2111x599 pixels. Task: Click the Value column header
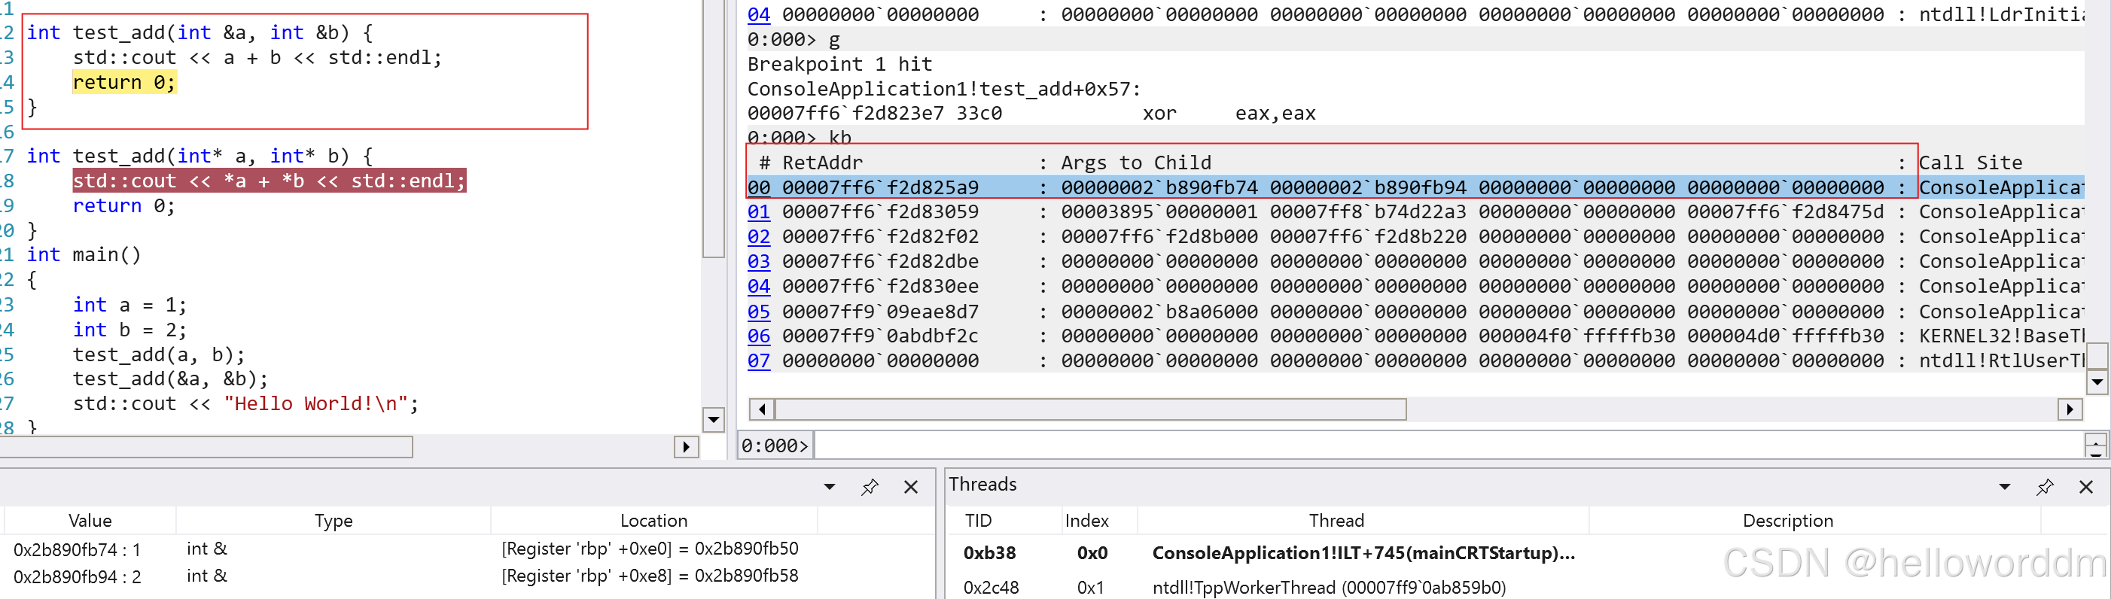(x=90, y=520)
